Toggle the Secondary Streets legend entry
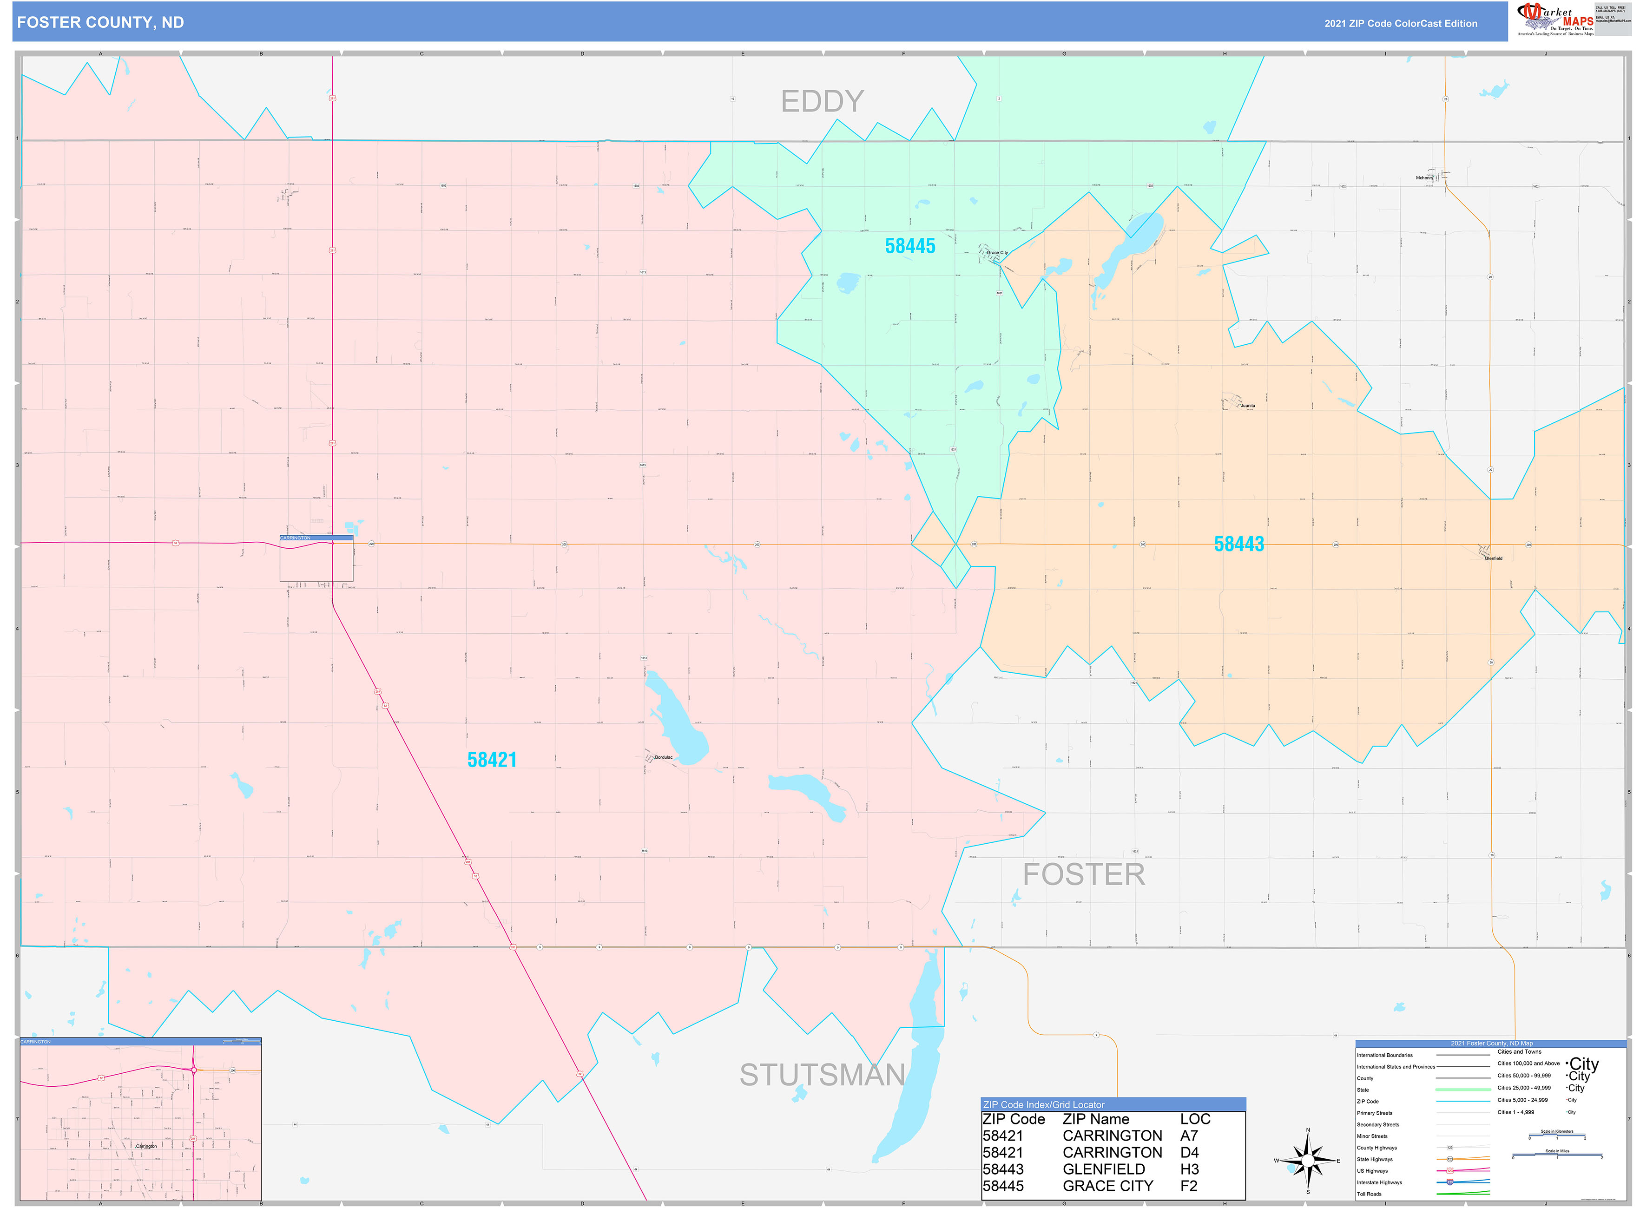The width and height of the screenshot is (1640, 1208). pyautogui.click(x=1379, y=1125)
